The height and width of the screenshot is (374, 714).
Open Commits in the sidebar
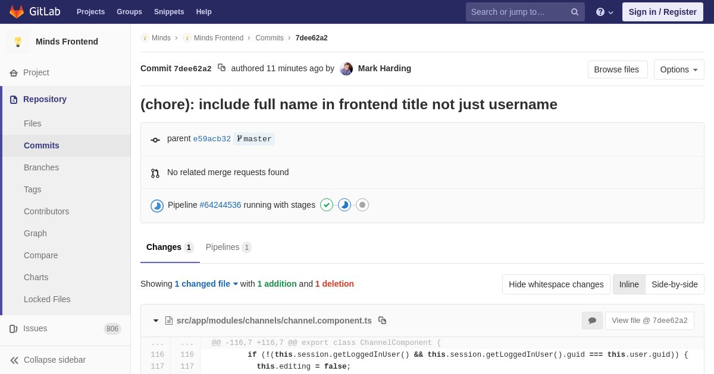(x=65, y=145)
